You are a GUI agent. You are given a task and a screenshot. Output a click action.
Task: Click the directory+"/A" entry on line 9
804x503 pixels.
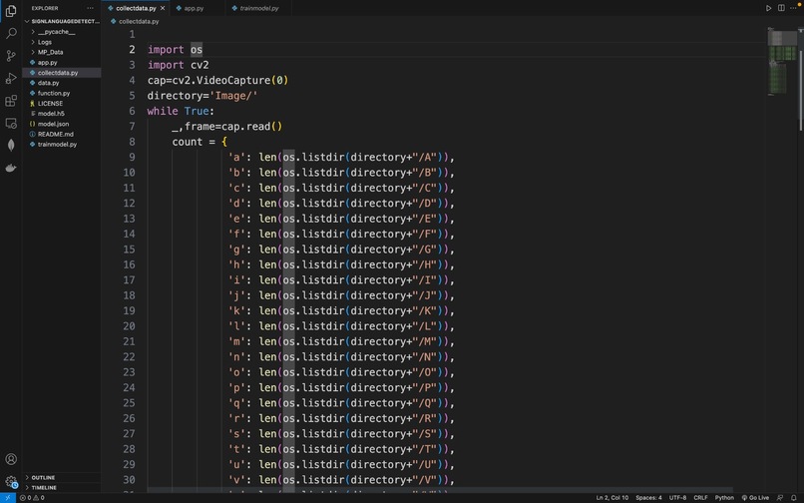click(x=393, y=157)
